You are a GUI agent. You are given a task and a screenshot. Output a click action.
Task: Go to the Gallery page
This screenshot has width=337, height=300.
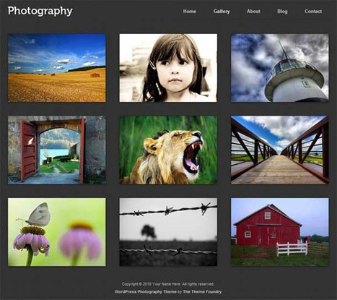[x=222, y=12]
